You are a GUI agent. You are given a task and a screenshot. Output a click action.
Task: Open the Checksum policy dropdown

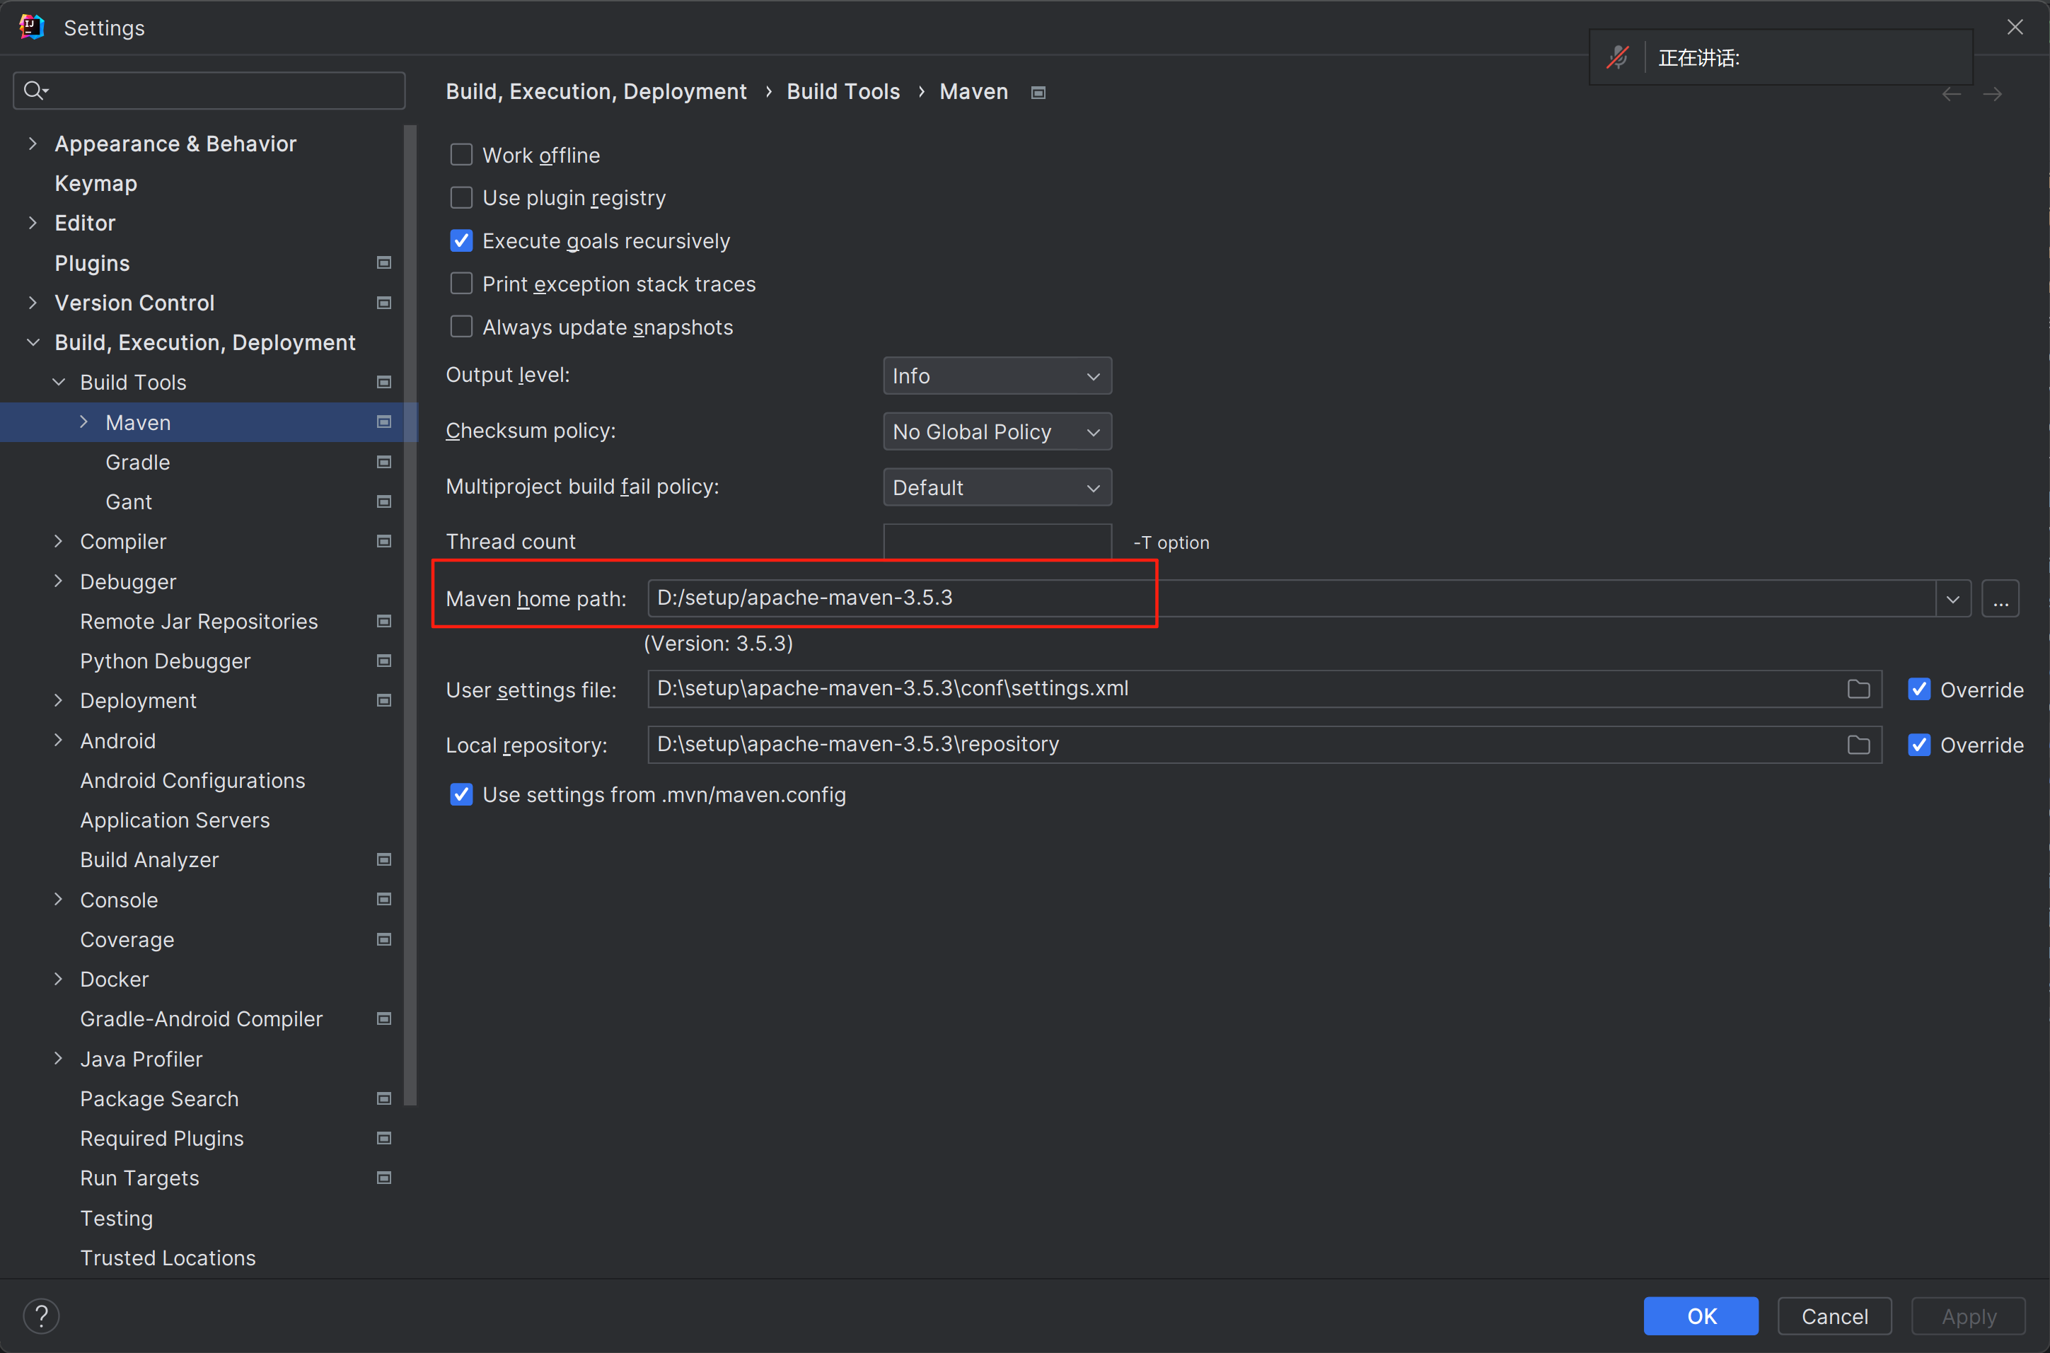pyautogui.click(x=997, y=431)
